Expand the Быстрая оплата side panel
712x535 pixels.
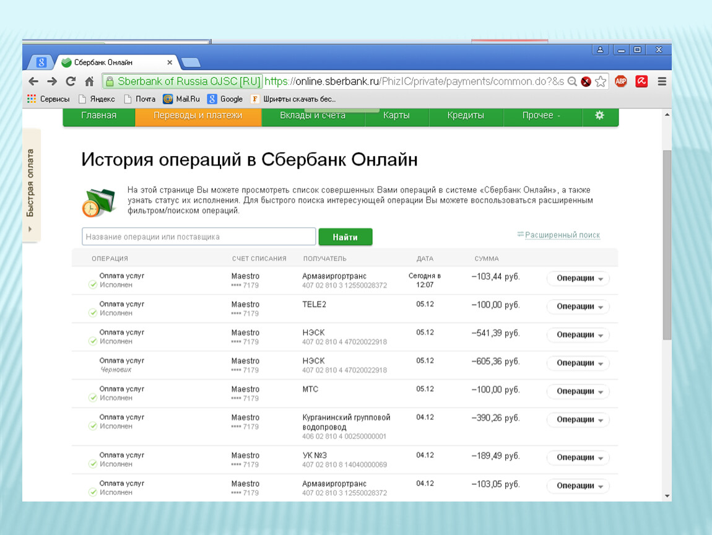(30, 186)
